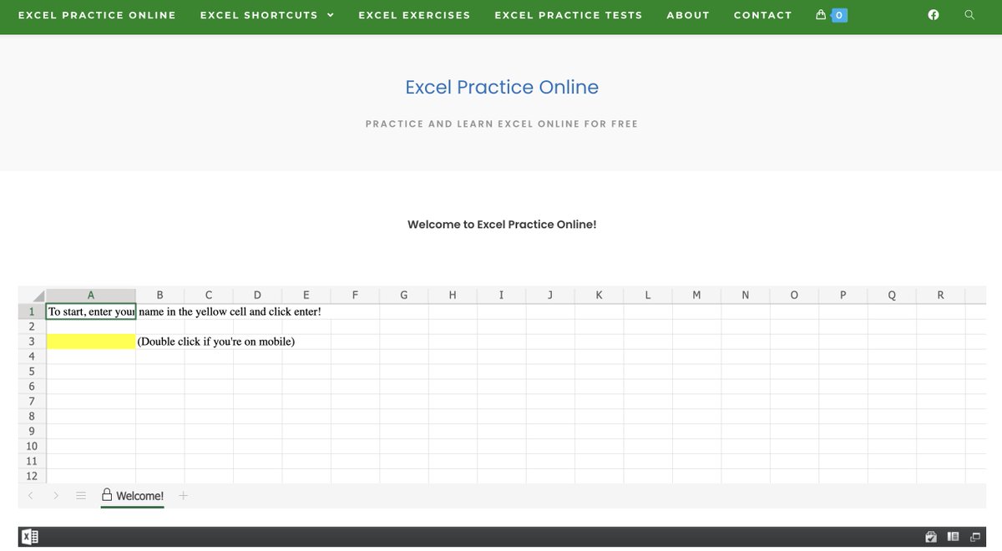Open the shopping cart with 0 items
Viewport: 1002px width, 551px height.
tap(832, 15)
